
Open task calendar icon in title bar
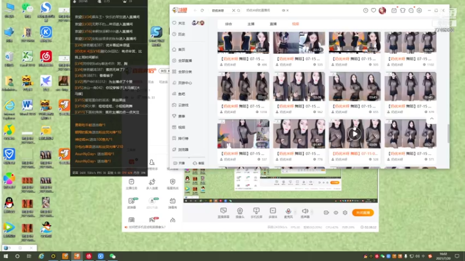click(394, 10)
